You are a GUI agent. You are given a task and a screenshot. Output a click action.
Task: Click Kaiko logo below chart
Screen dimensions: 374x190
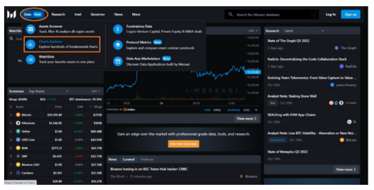(x=129, y=110)
